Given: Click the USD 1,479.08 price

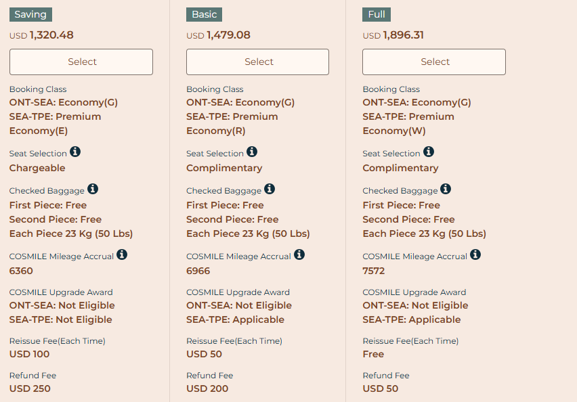Looking at the screenshot, I should [218, 35].
